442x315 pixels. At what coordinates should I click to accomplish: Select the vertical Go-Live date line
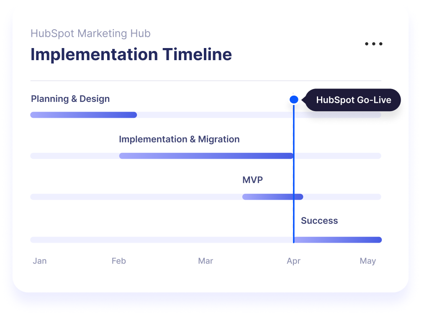coord(294,175)
